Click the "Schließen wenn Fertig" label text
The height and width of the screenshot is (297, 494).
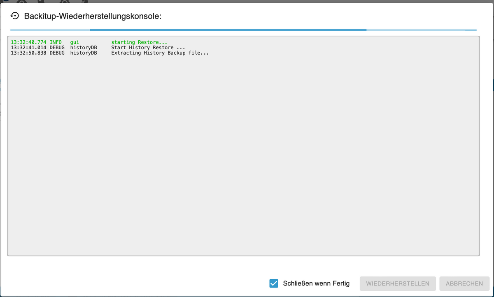[x=316, y=283]
